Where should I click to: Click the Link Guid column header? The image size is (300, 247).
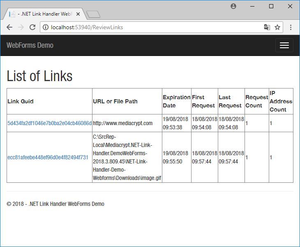21,101
